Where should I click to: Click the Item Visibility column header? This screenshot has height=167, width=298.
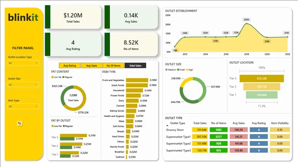coord(280,123)
